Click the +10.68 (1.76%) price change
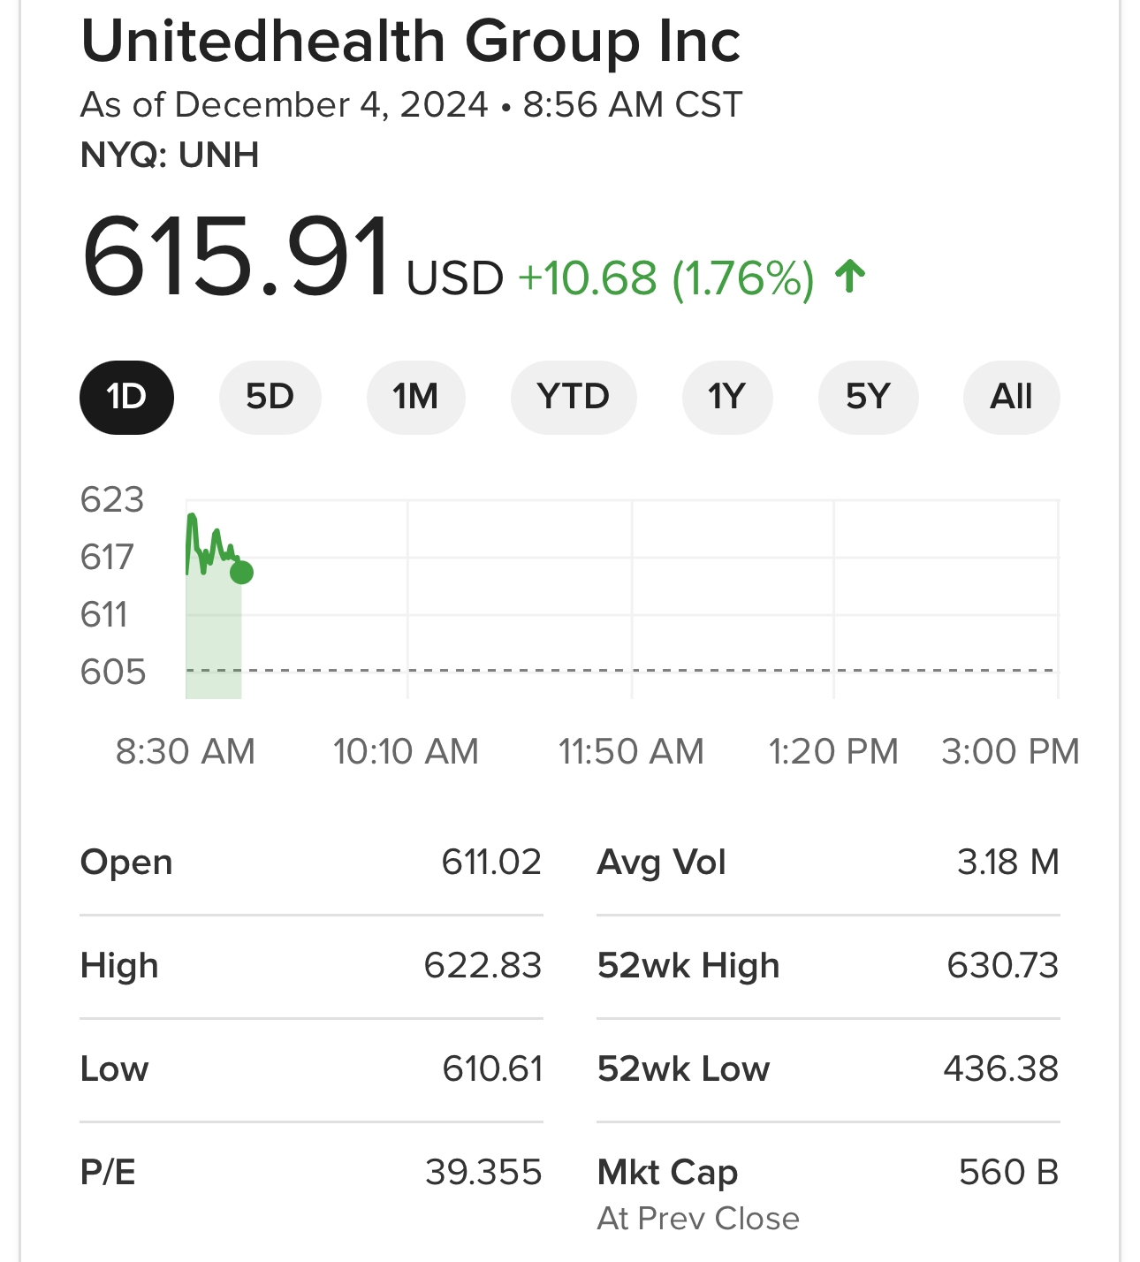The width and height of the screenshot is (1140, 1262). [665, 278]
